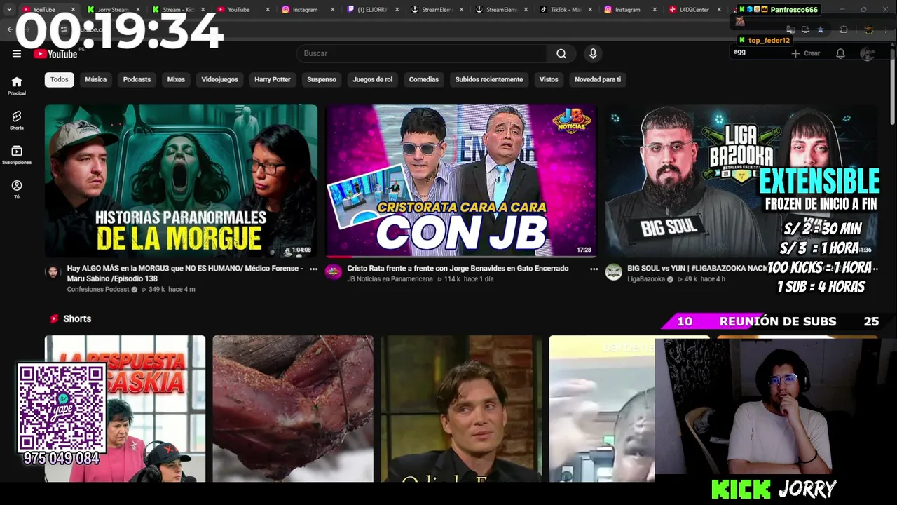Filter by Novedad para ti
Image resolution: width=897 pixels, height=505 pixels.
[598, 79]
